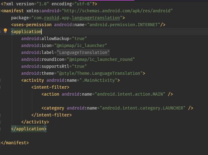
Task: Click the android.intent.category.LAUNCHER string
Action: pyautogui.click(x=143, y=108)
